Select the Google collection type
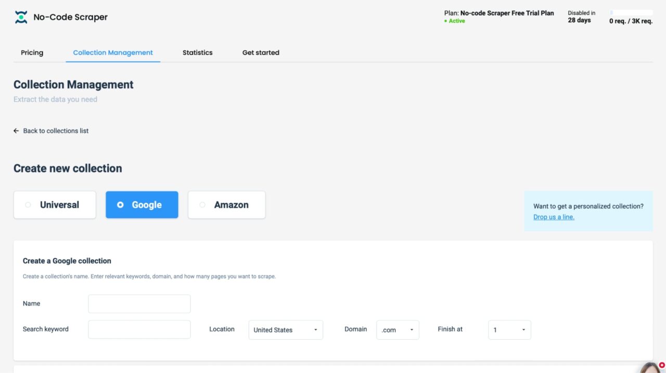Image resolution: width=666 pixels, height=373 pixels. [142, 205]
